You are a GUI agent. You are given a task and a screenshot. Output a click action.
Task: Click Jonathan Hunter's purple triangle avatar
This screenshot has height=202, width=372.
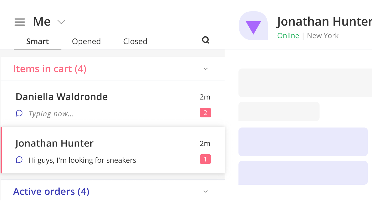tap(253, 26)
